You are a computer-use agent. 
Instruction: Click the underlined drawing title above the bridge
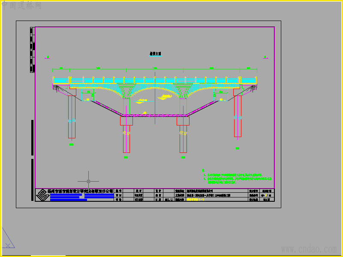155,54
